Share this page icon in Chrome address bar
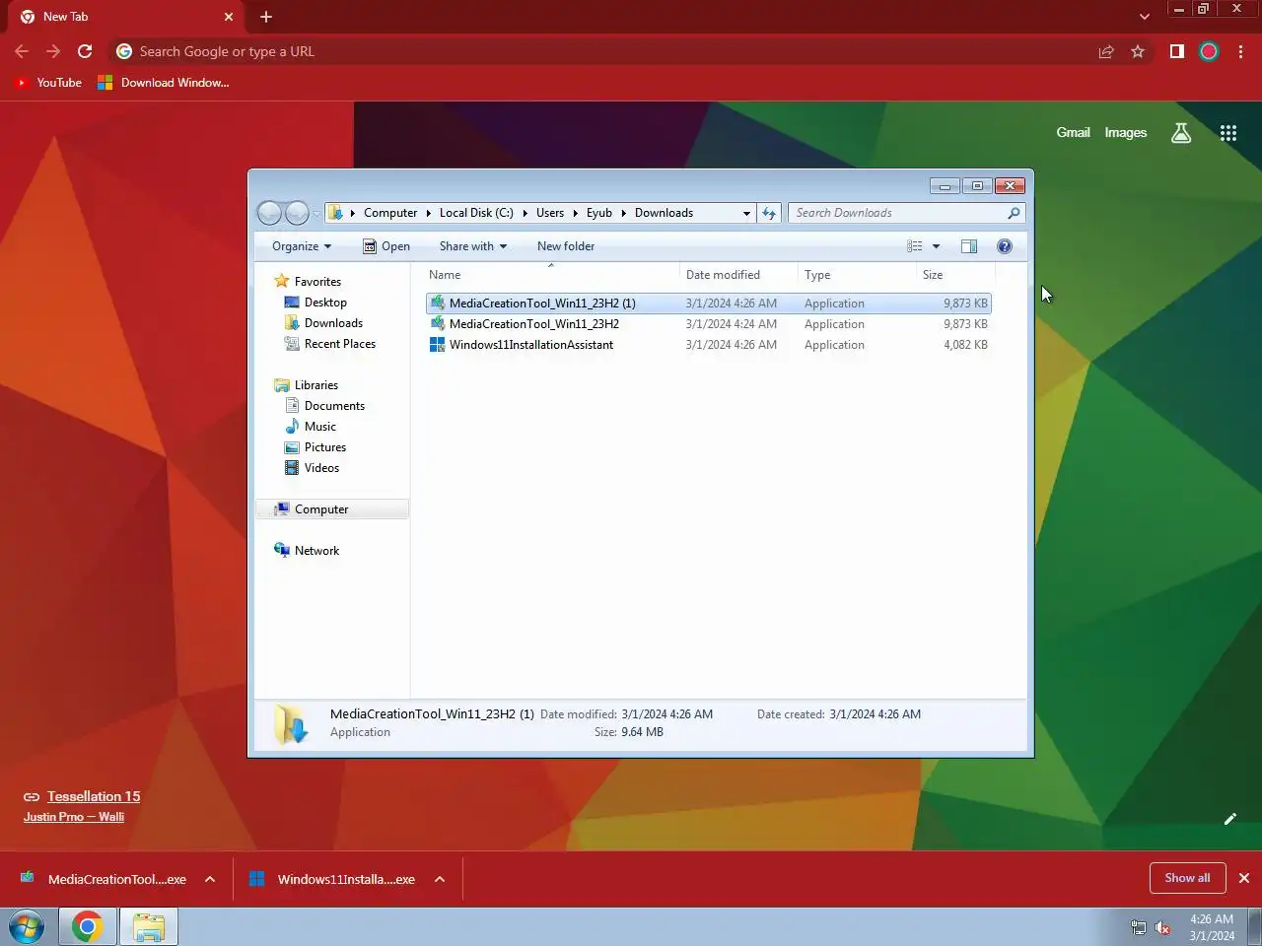The height and width of the screenshot is (946, 1262). 1106,51
